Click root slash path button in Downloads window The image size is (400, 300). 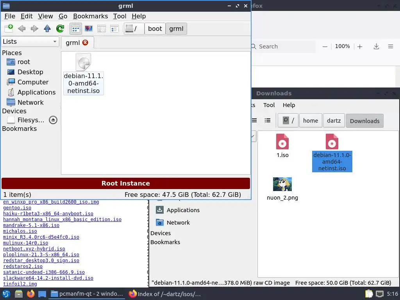[x=288, y=121]
